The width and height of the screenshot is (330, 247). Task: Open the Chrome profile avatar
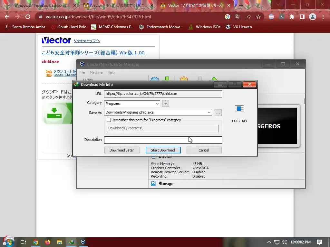pos(312,17)
